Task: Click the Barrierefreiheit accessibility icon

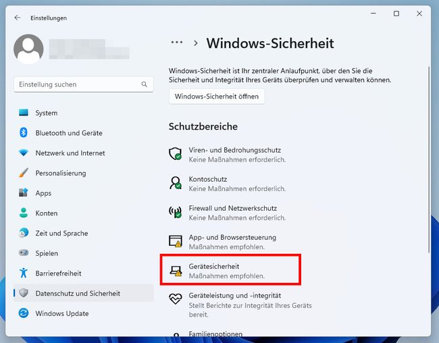Action: [24, 273]
